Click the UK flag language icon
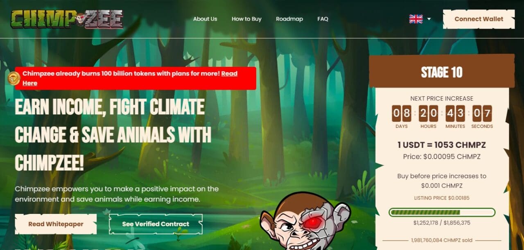This screenshot has width=524, height=250. click(416, 19)
